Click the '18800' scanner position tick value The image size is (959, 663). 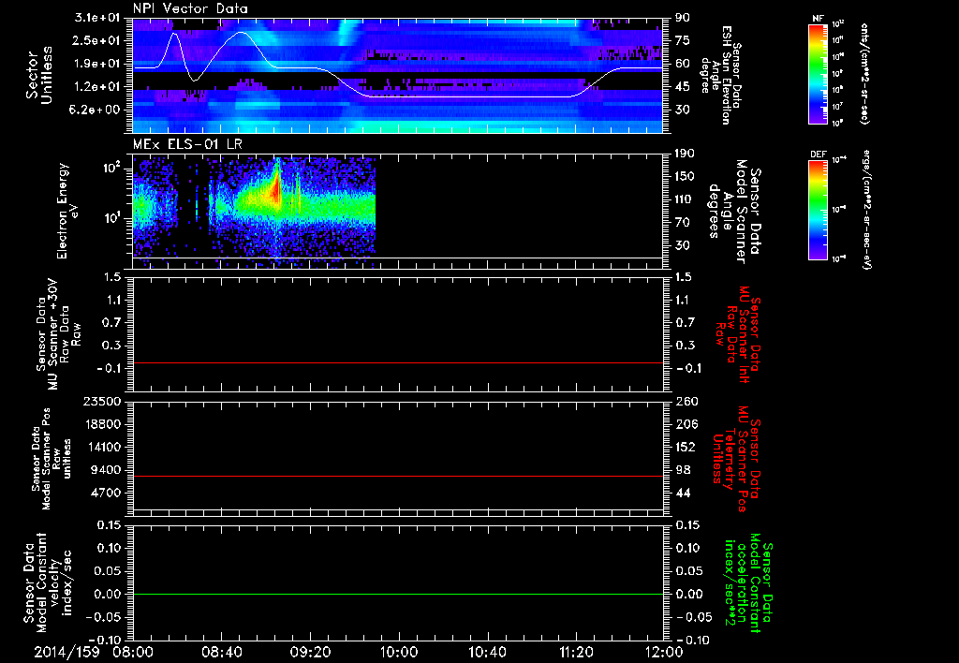tap(101, 424)
